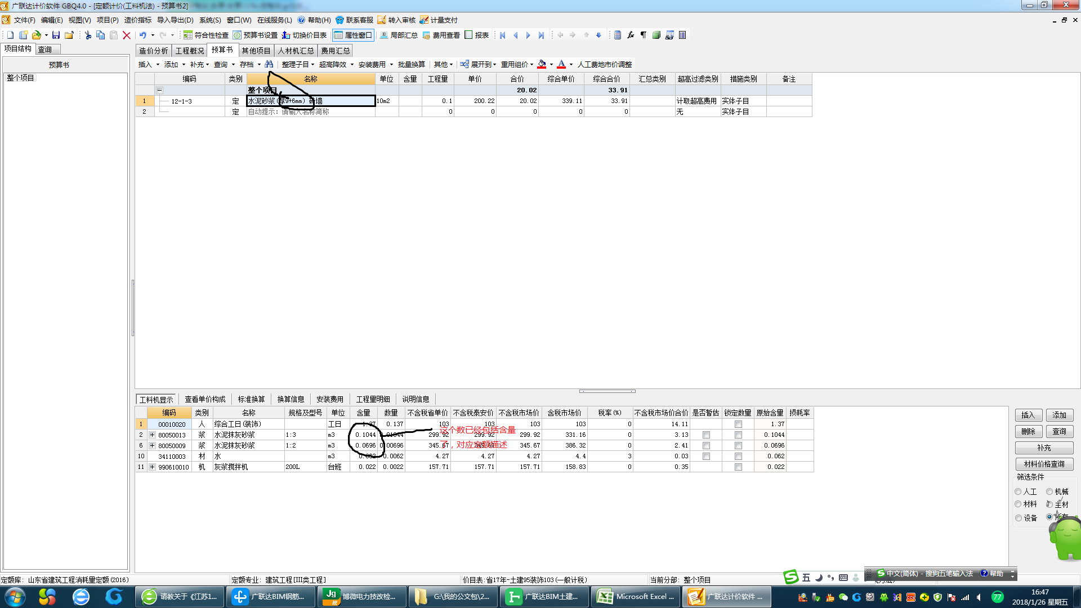Click the 删除 button in right panel

coord(1029,431)
